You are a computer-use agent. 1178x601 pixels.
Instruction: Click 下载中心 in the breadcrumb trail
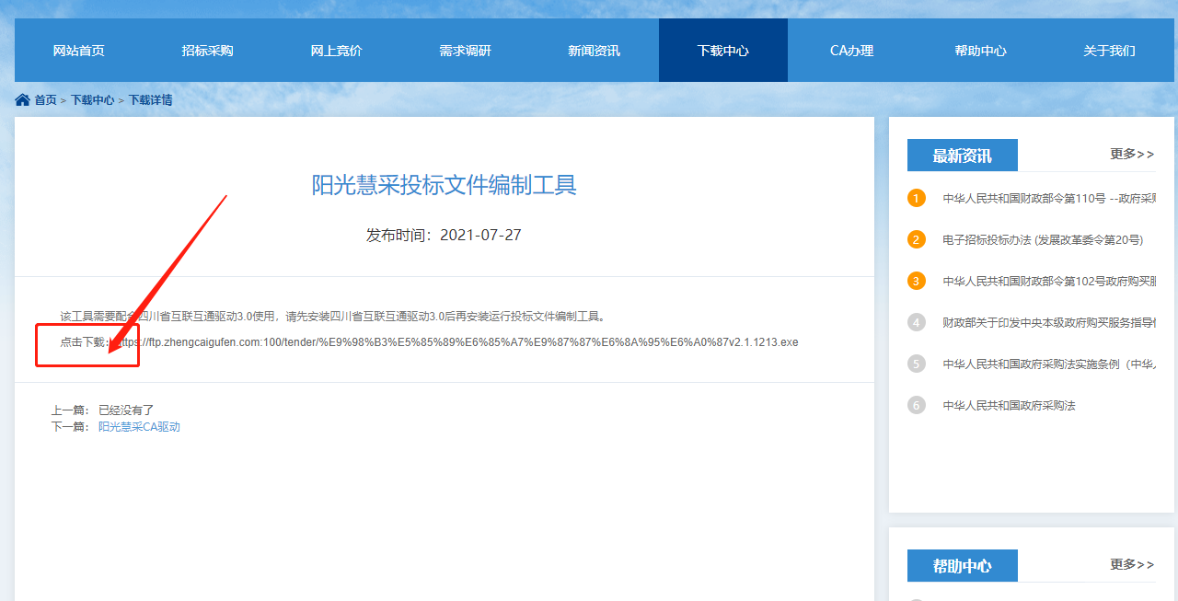point(93,99)
